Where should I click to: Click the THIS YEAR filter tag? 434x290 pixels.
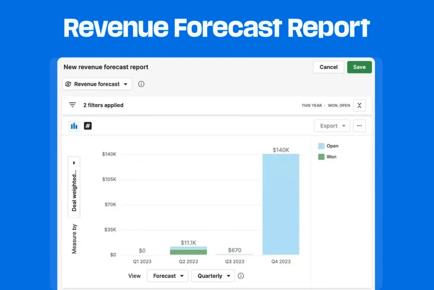(312, 105)
